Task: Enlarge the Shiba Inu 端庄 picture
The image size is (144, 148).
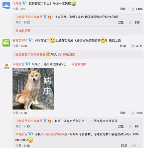Action: (x=33, y=89)
